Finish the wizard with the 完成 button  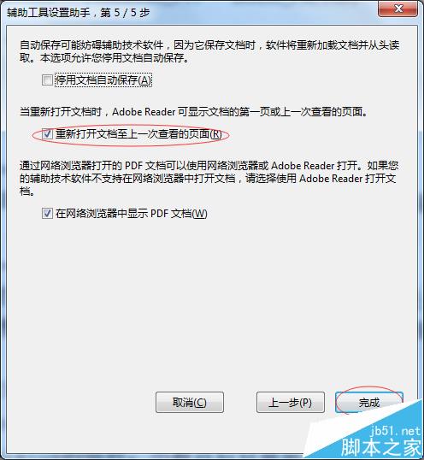pos(369,402)
